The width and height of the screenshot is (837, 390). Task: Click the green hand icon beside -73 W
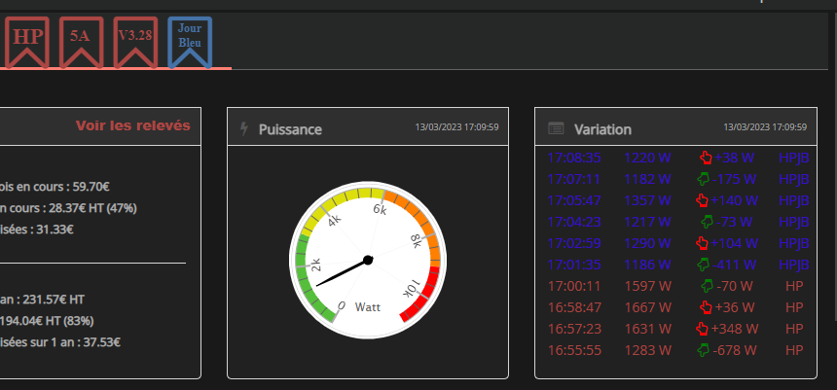(707, 222)
